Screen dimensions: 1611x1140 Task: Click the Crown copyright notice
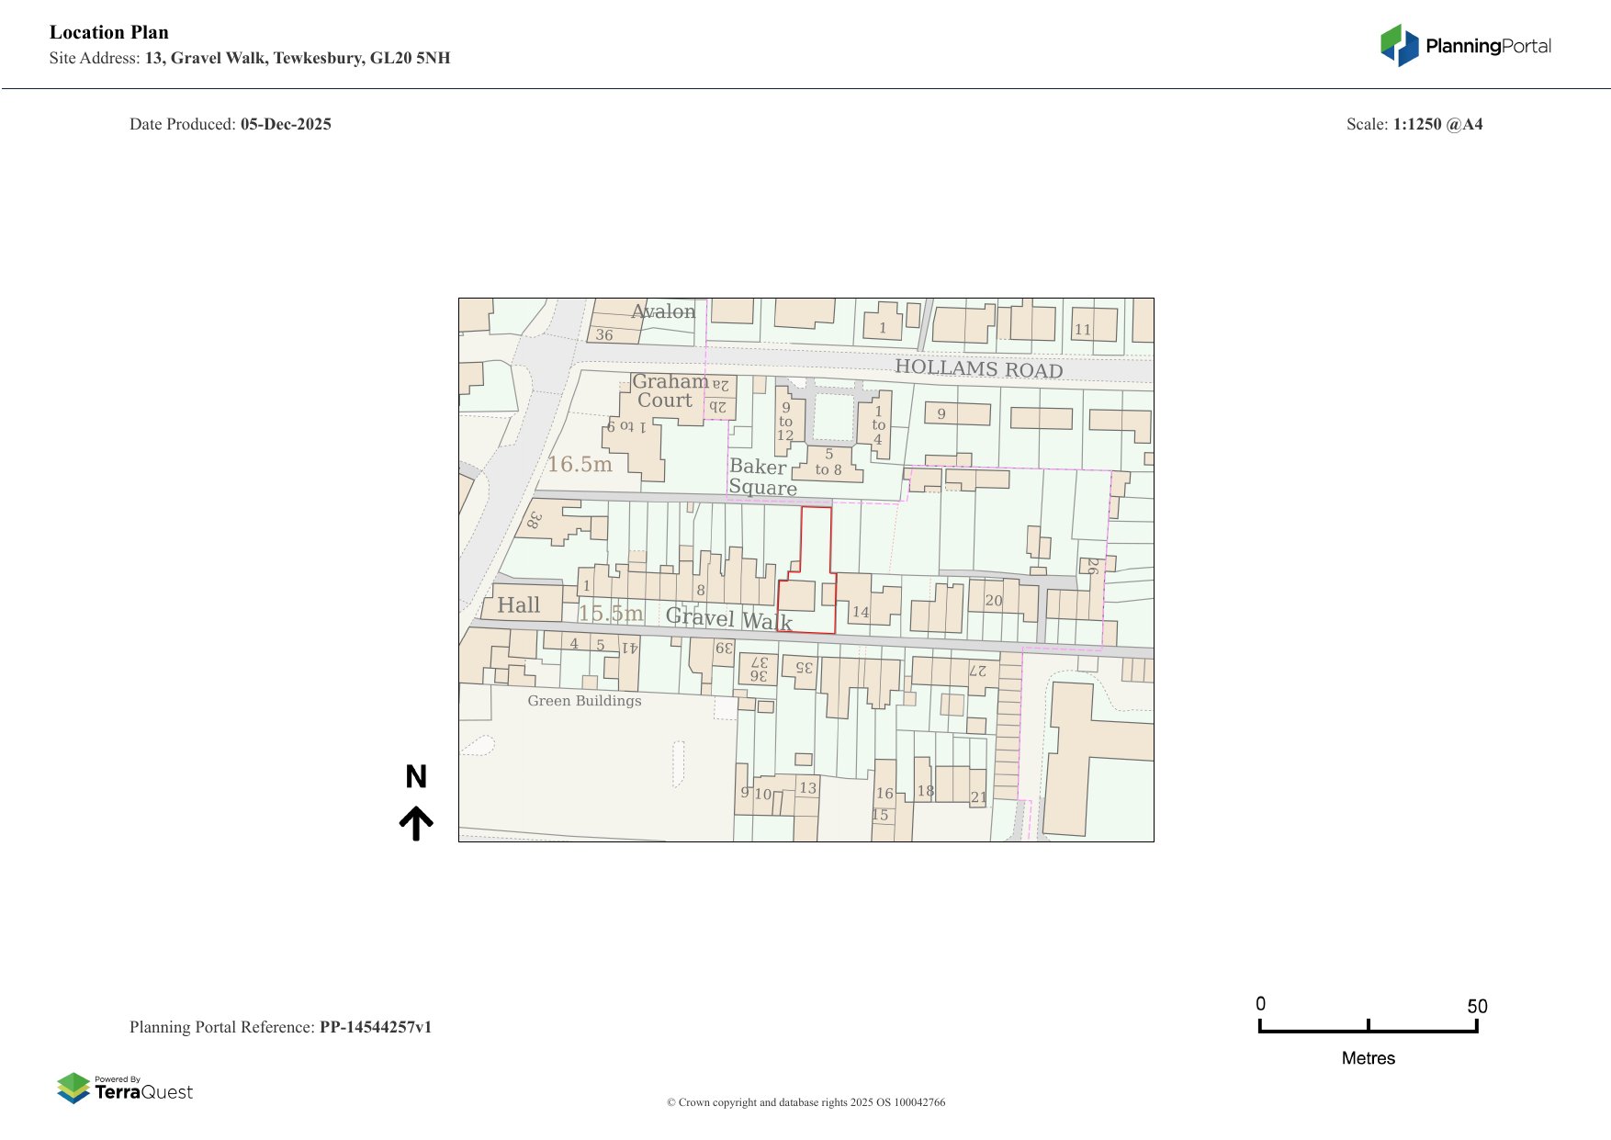click(805, 1102)
